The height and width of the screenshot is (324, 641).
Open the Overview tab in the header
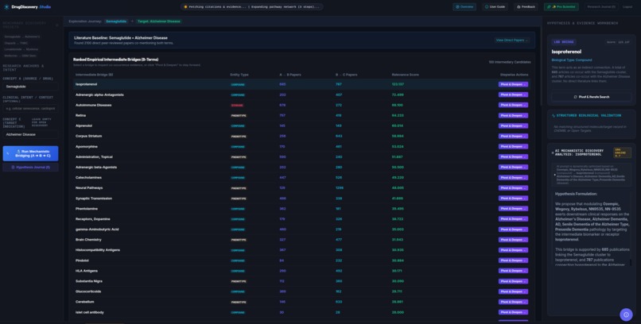click(x=464, y=7)
